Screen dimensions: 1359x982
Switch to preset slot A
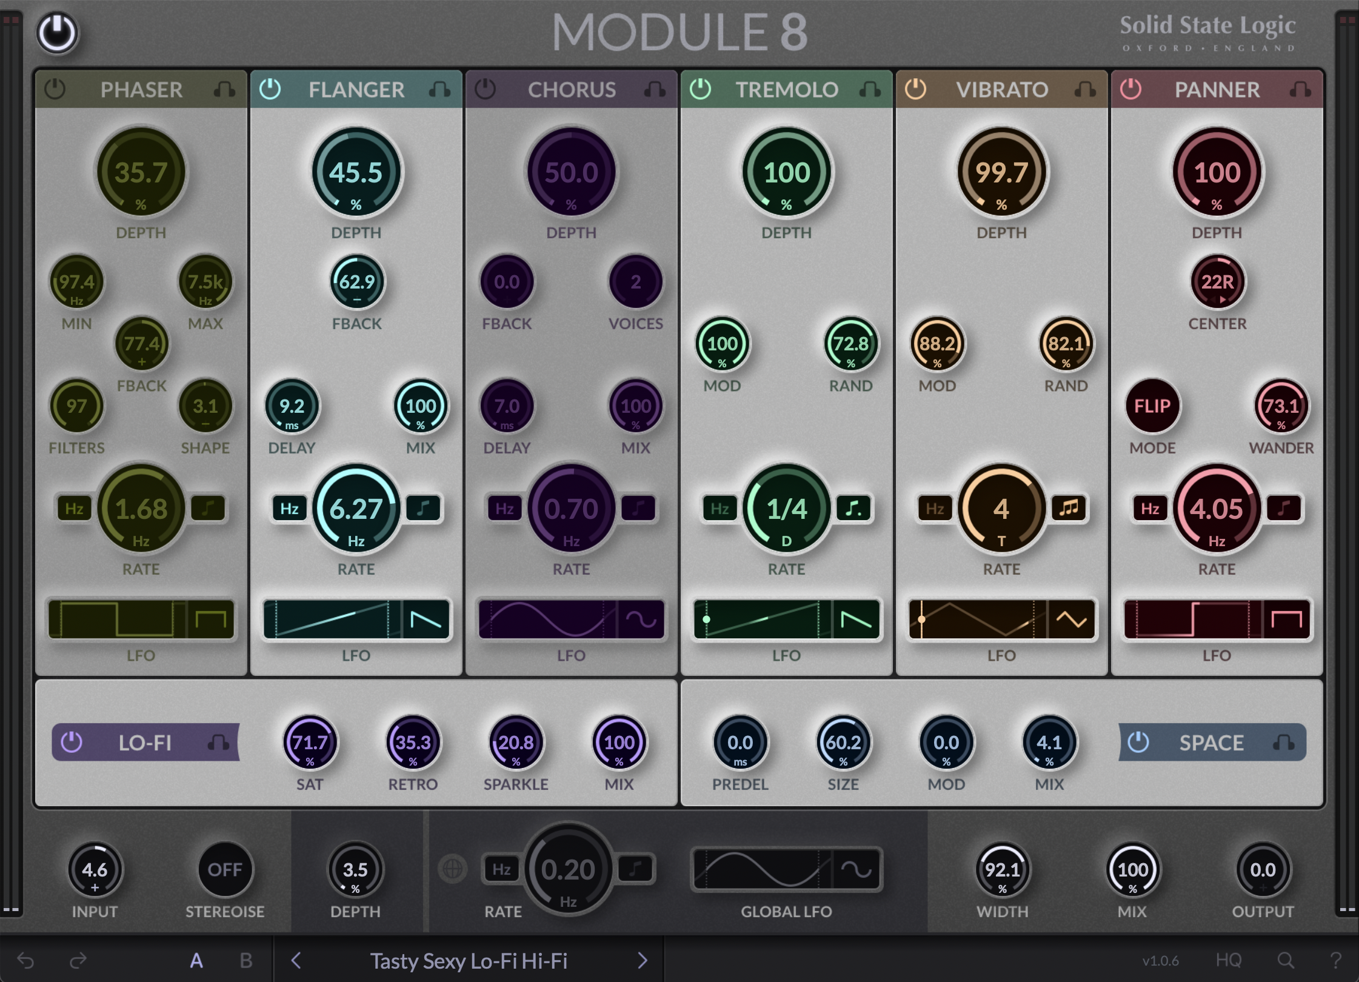tap(197, 960)
